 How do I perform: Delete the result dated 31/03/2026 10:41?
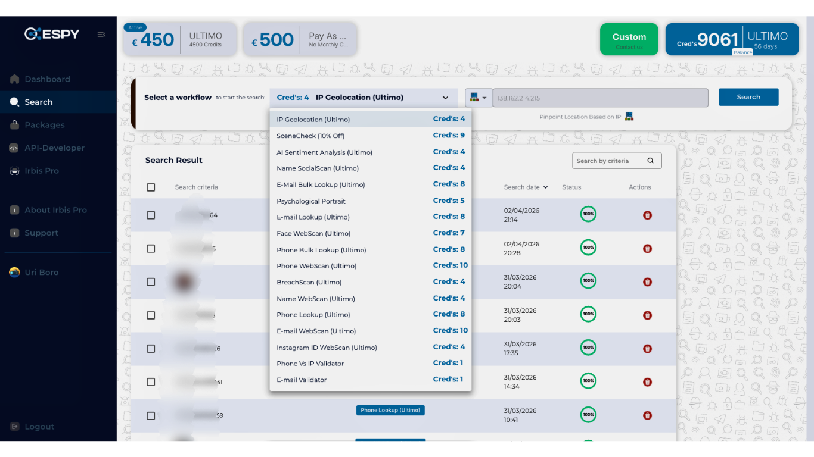click(x=647, y=415)
